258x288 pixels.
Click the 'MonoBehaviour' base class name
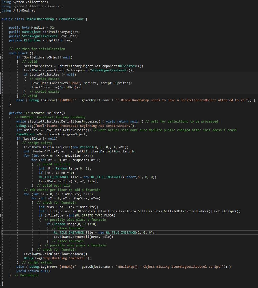[71, 19]
